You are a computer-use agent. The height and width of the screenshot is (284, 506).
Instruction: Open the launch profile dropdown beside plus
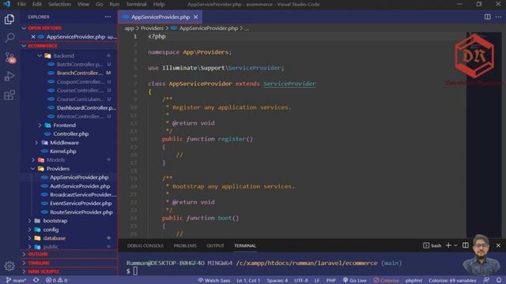click(455, 245)
